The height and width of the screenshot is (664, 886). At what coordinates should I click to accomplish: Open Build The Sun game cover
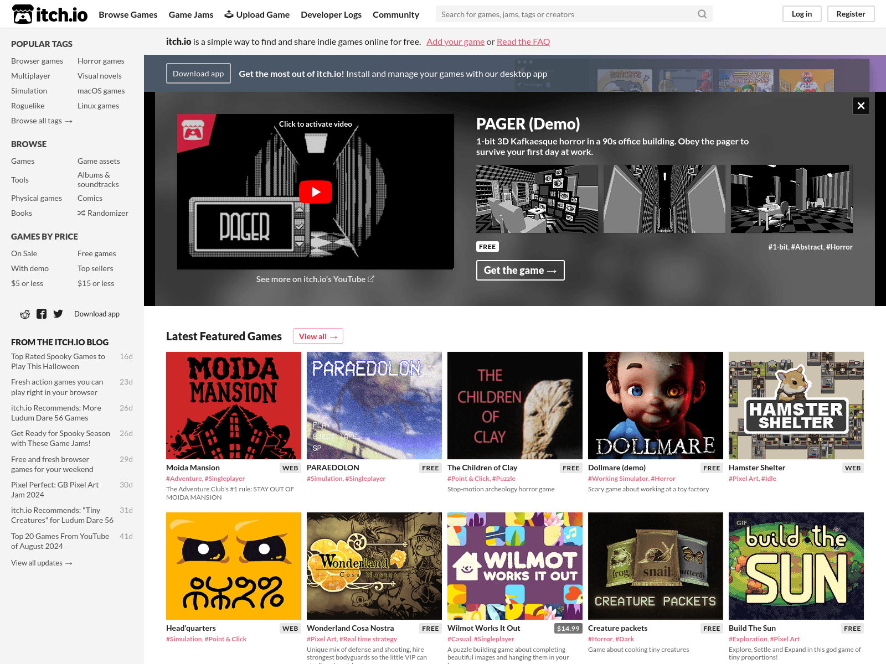(796, 566)
